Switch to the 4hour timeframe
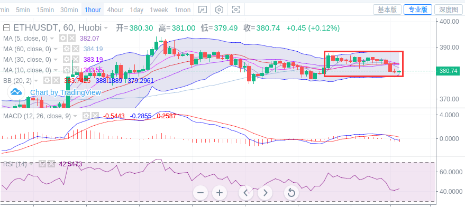Screen dimensions: 465x207 (x=115, y=10)
